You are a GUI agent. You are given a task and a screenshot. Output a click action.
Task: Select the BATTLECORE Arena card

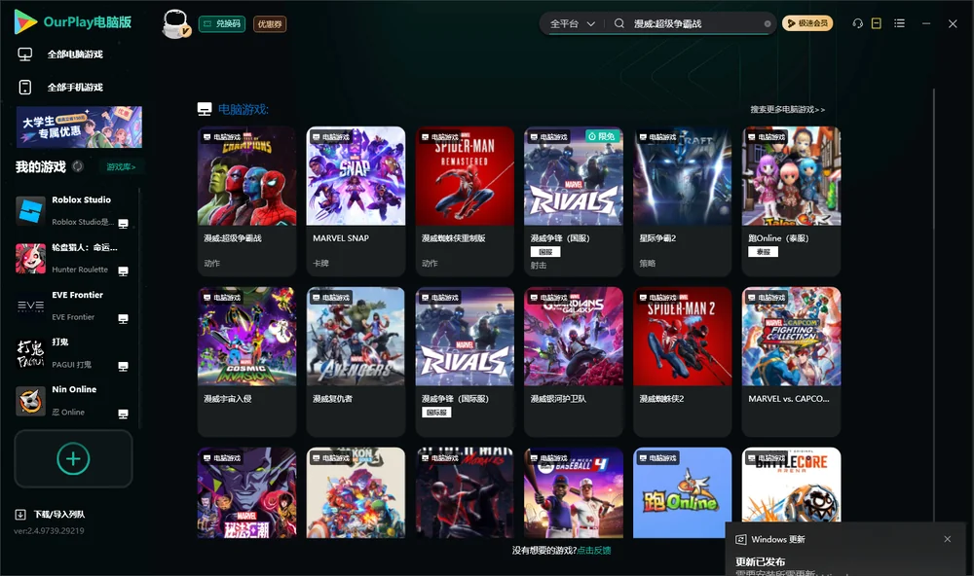click(x=791, y=485)
